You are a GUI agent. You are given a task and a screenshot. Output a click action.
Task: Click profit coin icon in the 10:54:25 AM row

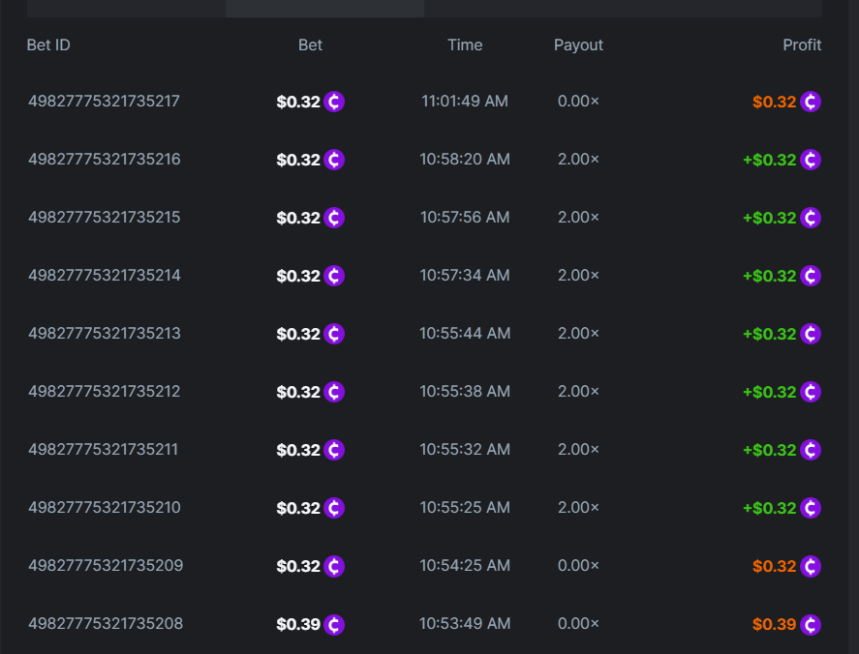[x=811, y=566]
